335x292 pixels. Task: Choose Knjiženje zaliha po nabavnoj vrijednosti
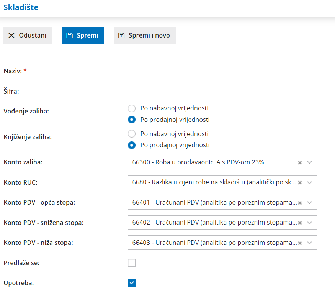click(132, 134)
